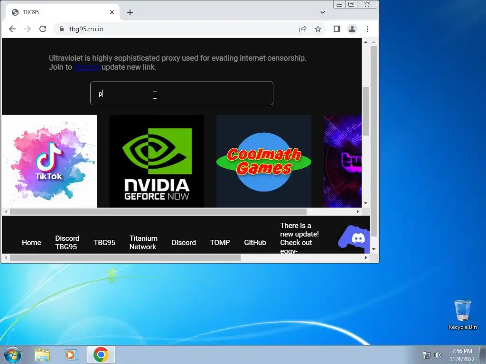
Task: Click outer page scroll-down arrow
Action: [374, 249]
